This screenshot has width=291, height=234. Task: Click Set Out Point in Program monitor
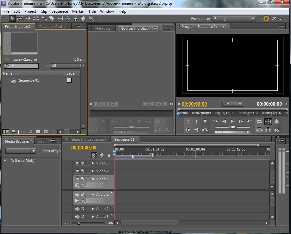pos(196,121)
